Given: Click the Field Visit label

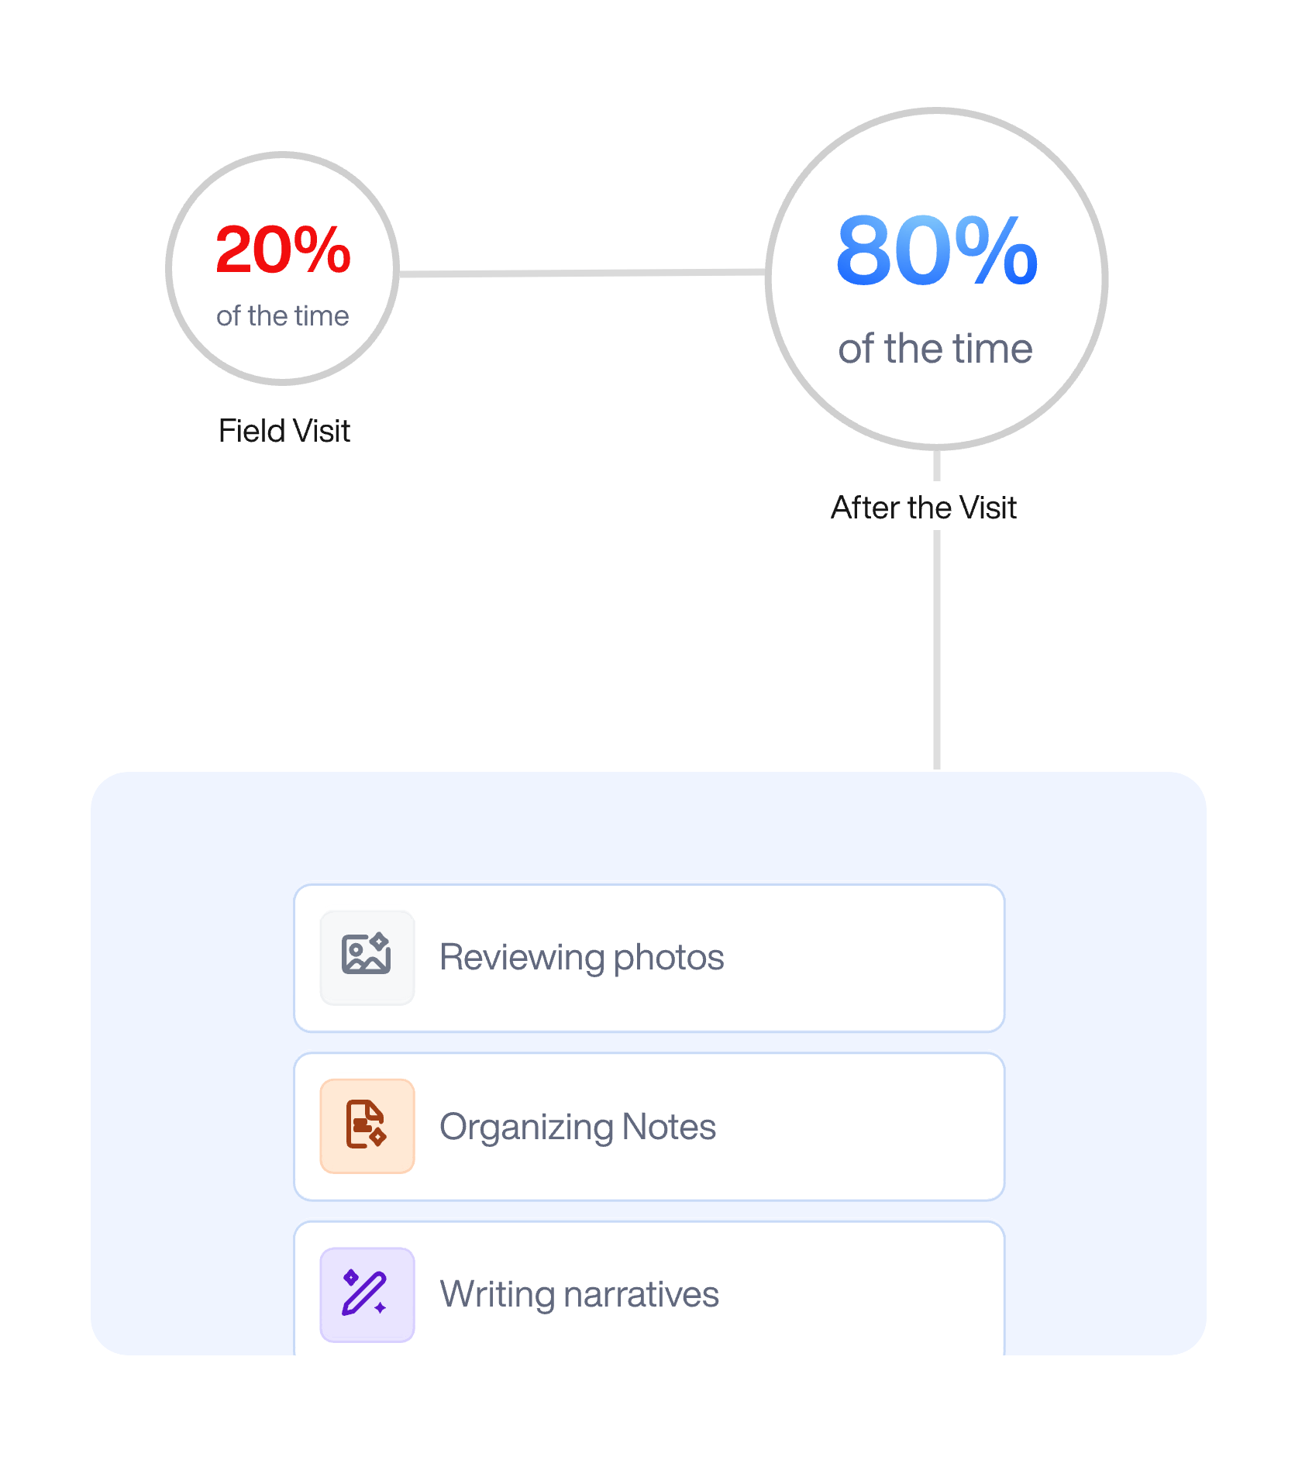Looking at the screenshot, I should (x=284, y=431).
